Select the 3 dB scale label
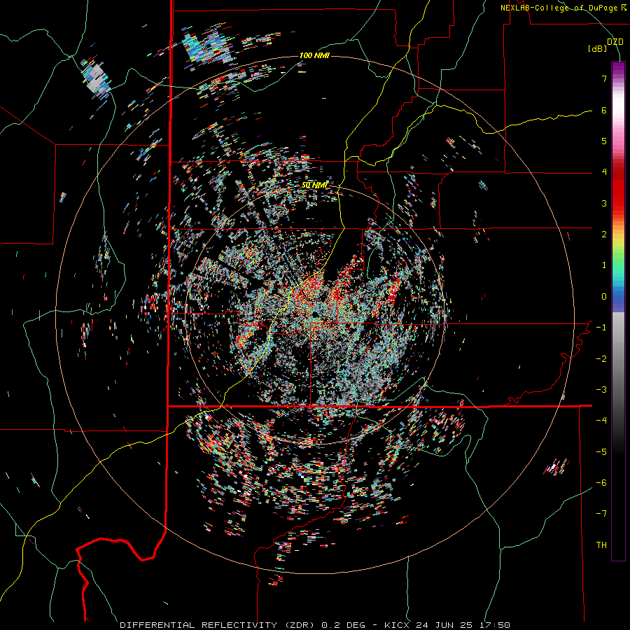Image resolution: width=630 pixels, height=630 pixels. click(604, 203)
